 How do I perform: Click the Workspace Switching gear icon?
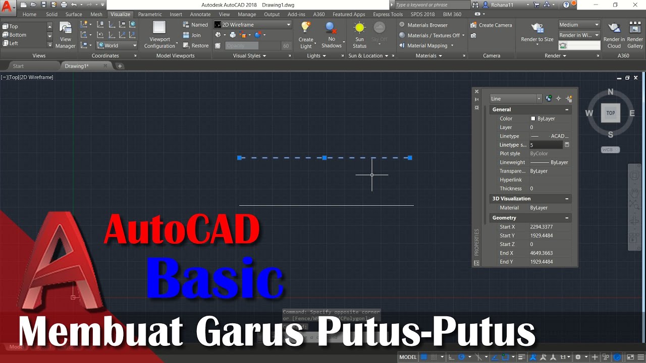point(578,357)
